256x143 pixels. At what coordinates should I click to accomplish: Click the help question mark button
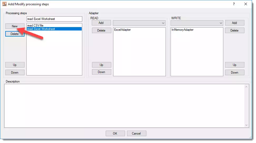(234, 4)
